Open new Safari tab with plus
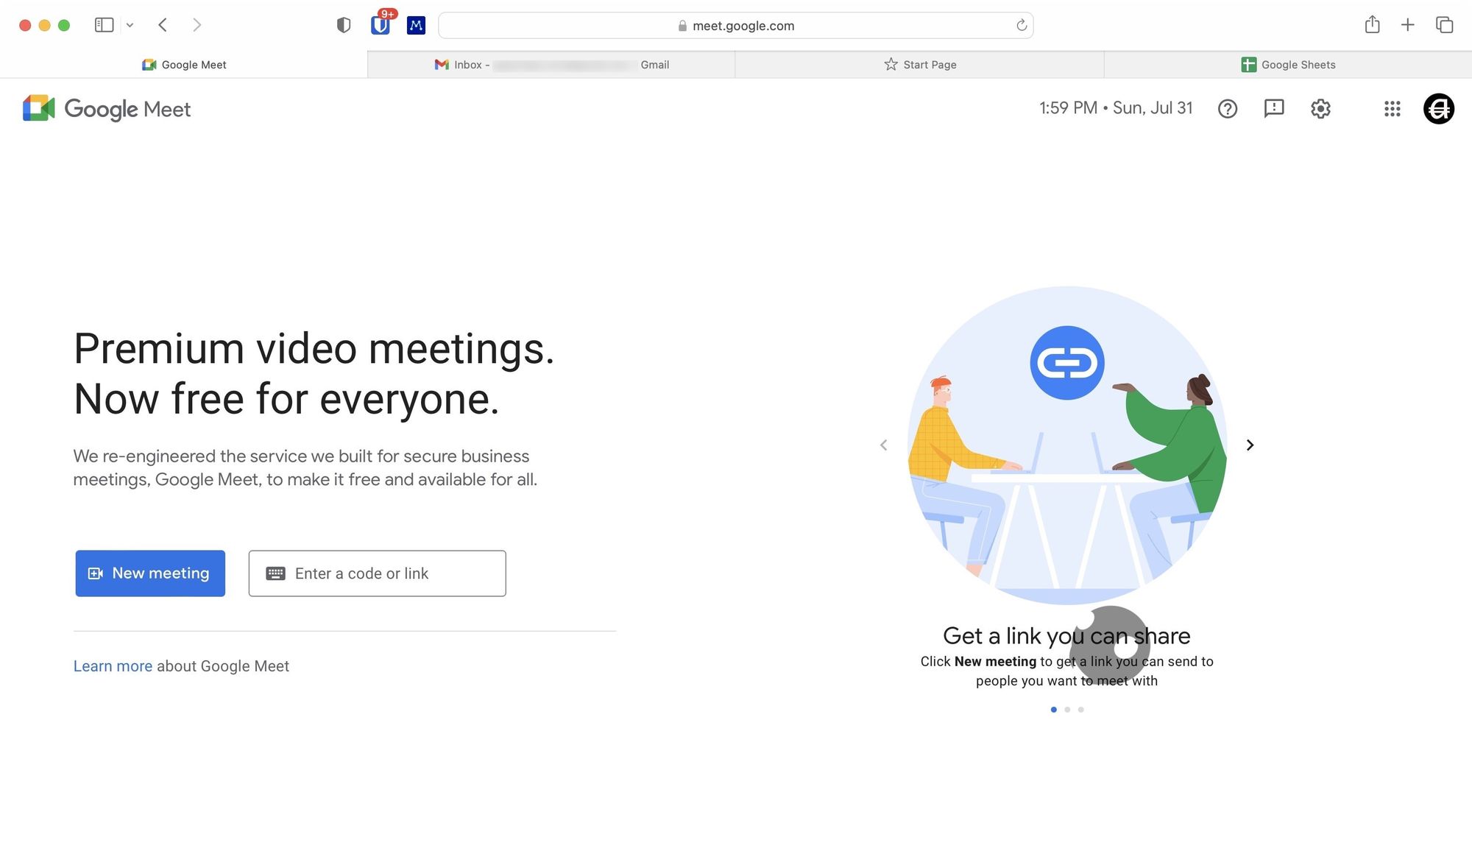 (x=1407, y=25)
